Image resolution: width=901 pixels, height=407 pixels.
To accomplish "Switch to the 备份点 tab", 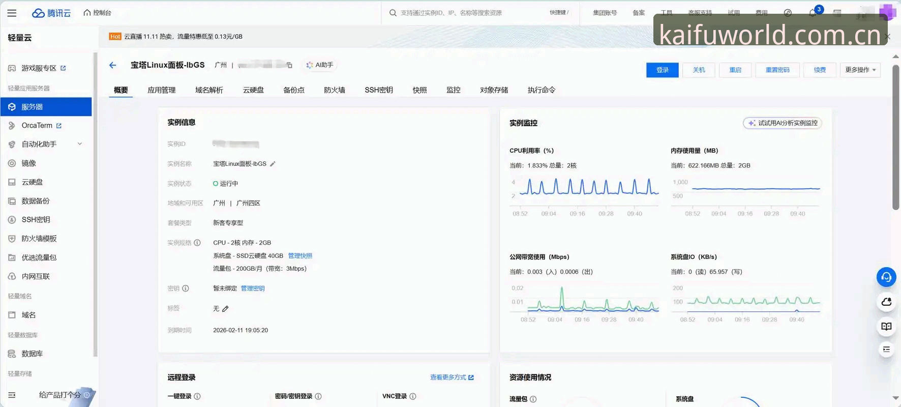I will tap(294, 90).
